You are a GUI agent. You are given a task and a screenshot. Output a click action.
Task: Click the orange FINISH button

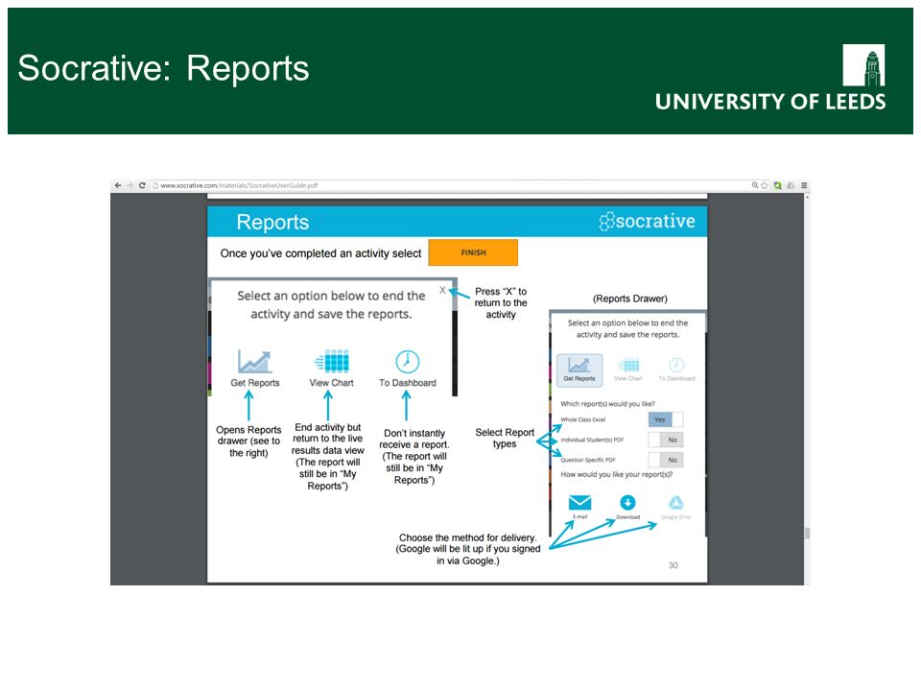[x=473, y=252]
